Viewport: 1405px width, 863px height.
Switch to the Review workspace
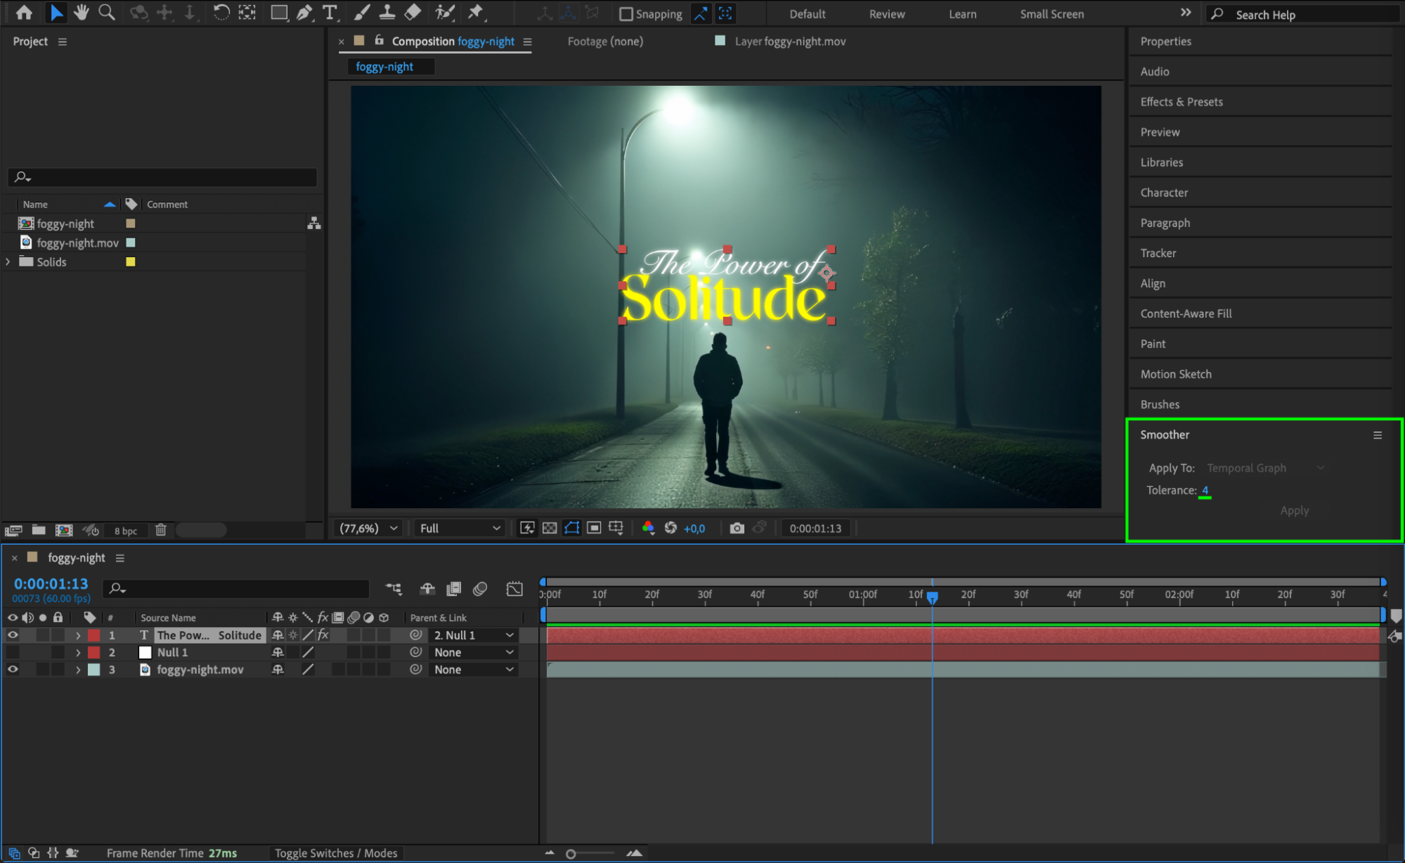886,14
